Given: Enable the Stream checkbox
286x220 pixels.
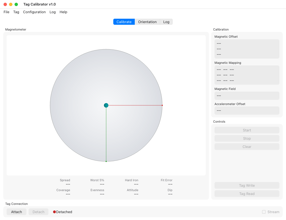Looking at the screenshot, I should pyautogui.click(x=264, y=212).
